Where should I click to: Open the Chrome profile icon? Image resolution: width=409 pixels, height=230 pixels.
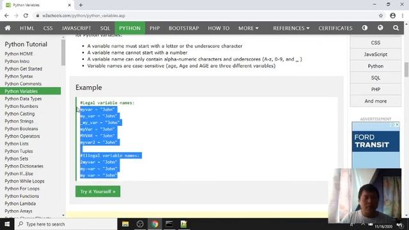(392, 15)
